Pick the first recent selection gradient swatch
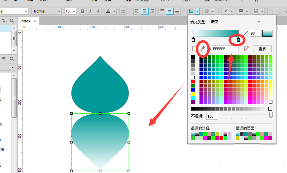Image resolution: width=287 pixels, height=173 pixels. 193,134
